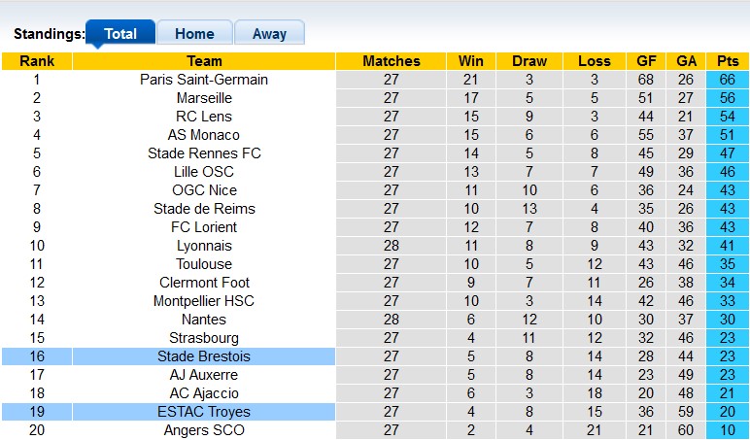Select the highlighted Stade Brestois row
The image size is (750, 440).
point(204,356)
